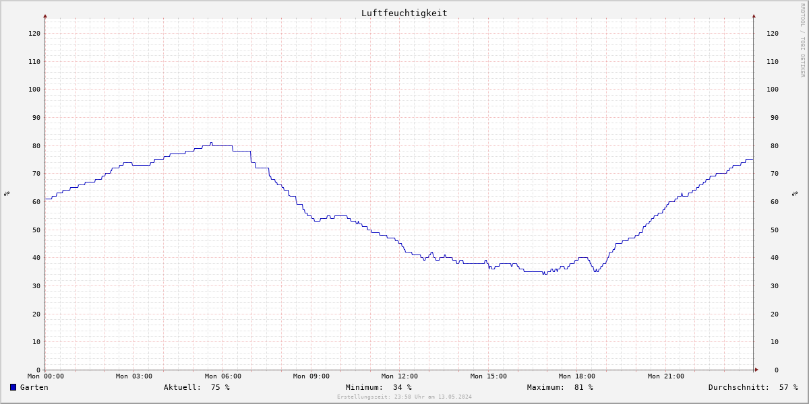The height and width of the screenshot is (404, 809).
Task: Click the 40 label on the left axis
Action: [x=36, y=257]
